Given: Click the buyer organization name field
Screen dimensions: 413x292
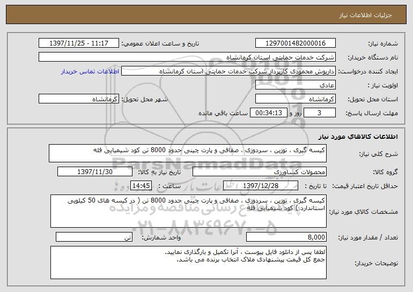Looking at the screenshot, I should 187,57.
